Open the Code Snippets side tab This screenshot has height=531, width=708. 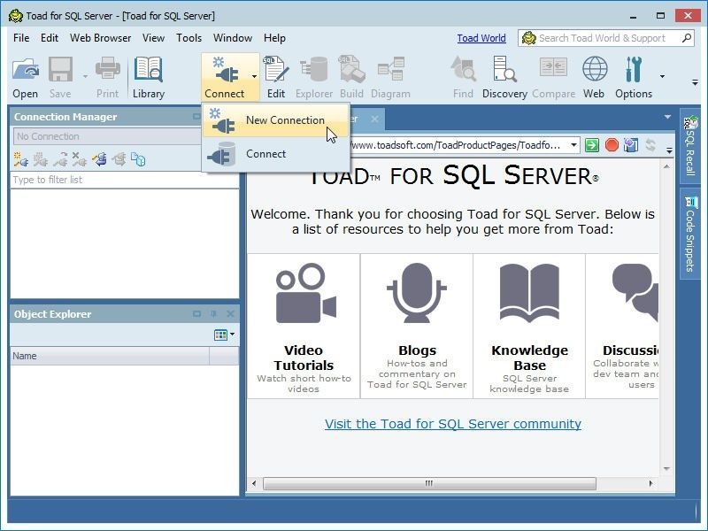(x=689, y=235)
